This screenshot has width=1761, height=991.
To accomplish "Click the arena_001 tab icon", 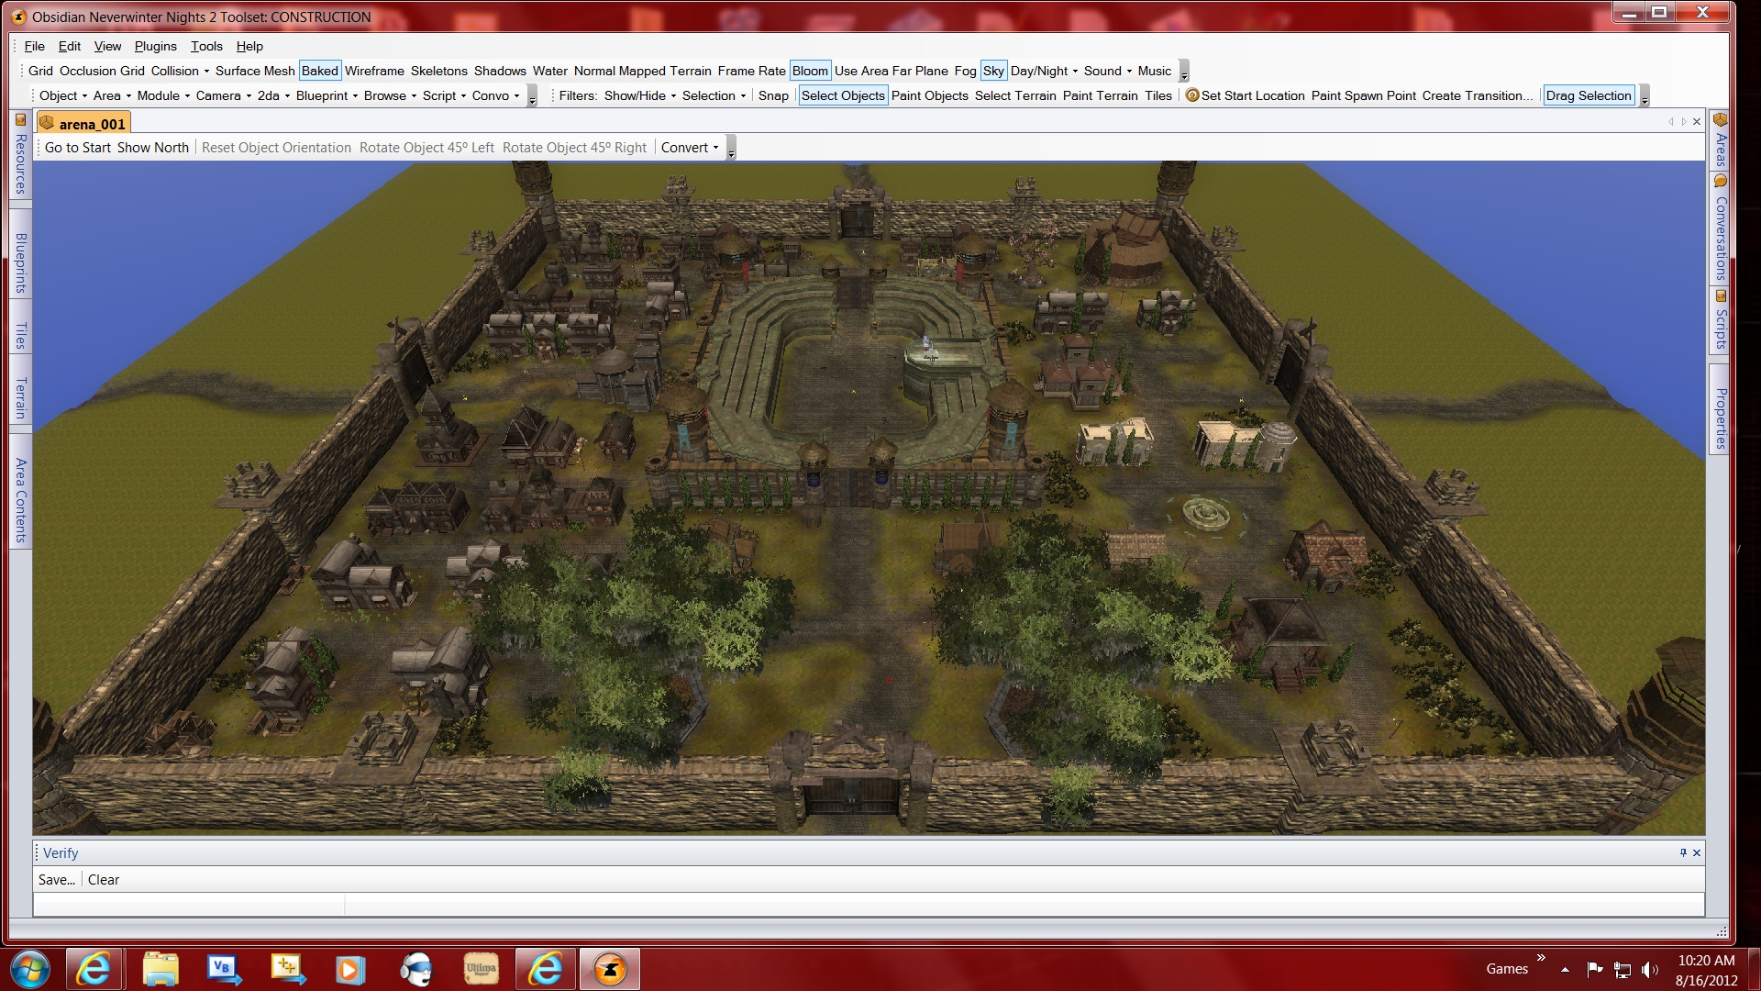I will 48,124.
